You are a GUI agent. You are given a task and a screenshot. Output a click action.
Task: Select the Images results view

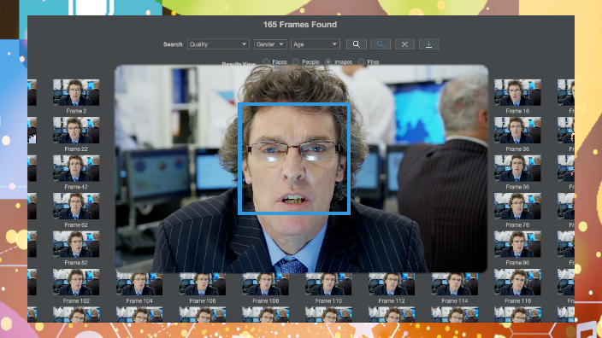pyautogui.click(x=328, y=61)
